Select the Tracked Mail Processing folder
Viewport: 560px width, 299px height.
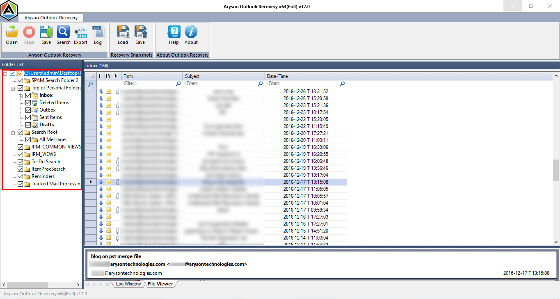point(56,184)
